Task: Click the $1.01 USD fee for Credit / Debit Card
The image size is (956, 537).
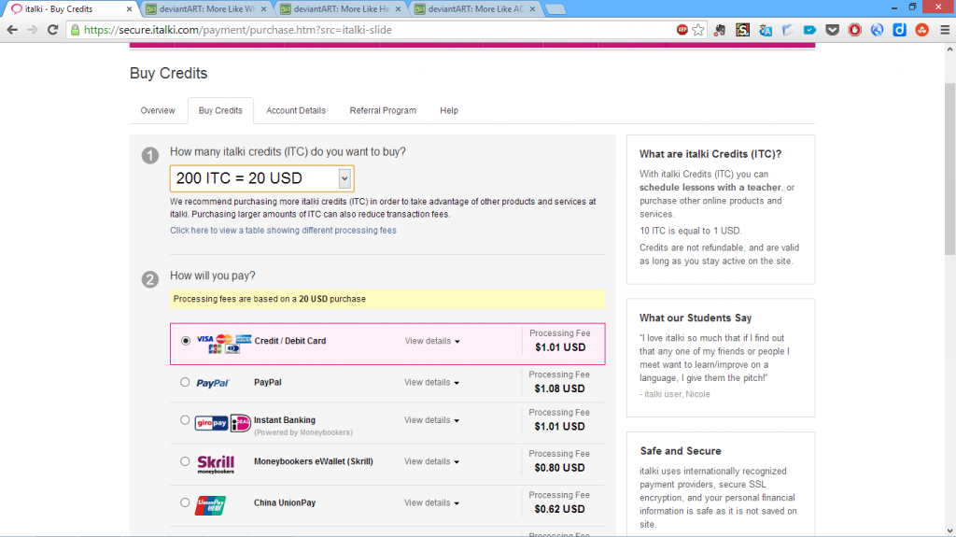Action: 560,347
